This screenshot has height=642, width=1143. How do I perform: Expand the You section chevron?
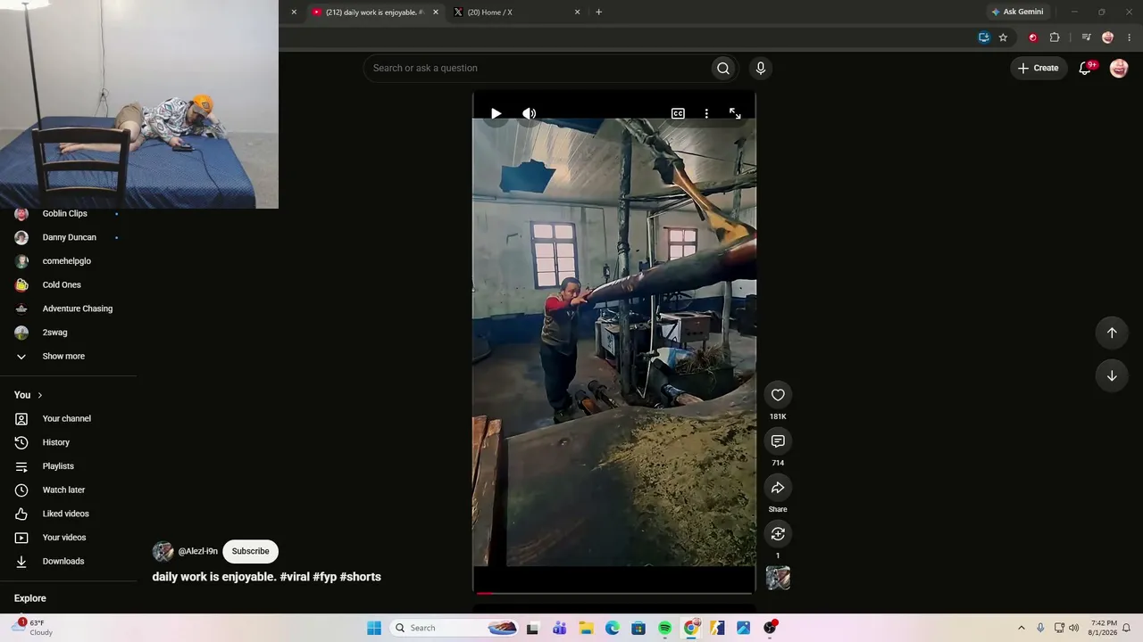(x=39, y=395)
